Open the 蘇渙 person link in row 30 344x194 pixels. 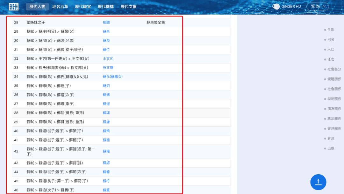(x=106, y=40)
